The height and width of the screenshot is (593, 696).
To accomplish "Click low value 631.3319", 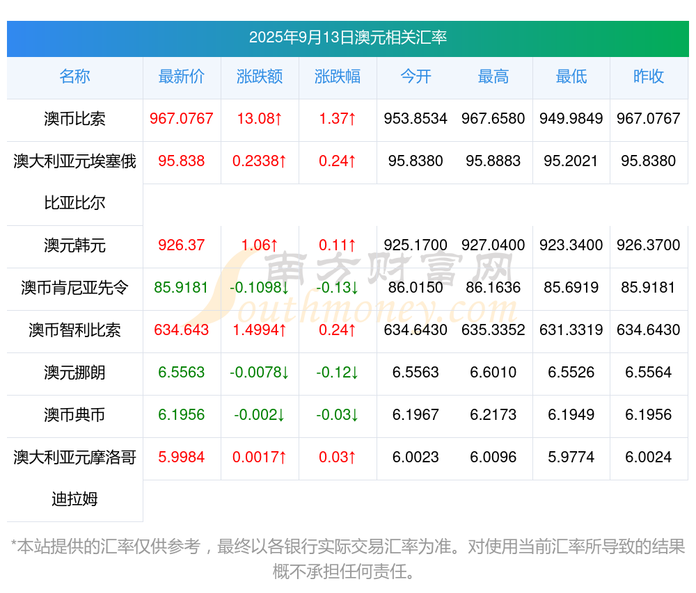I will (x=571, y=330).
